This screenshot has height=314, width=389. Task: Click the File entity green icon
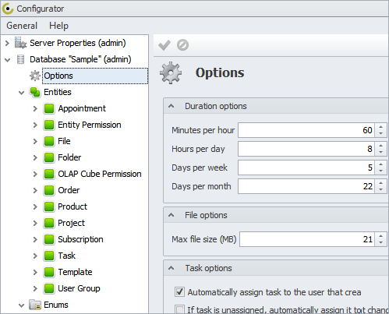pyautogui.click(x=49, y=141)
